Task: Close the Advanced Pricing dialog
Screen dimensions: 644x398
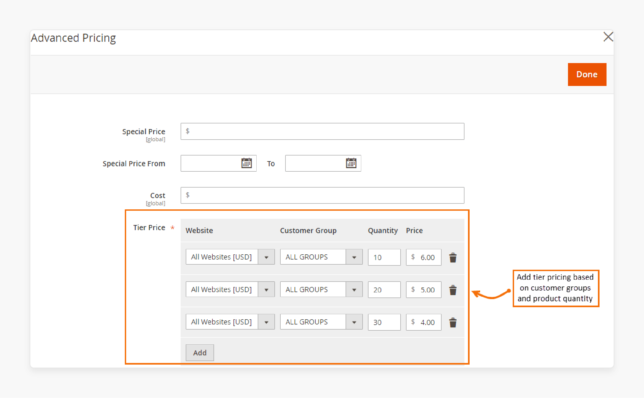Action: [x=608, y=37]
